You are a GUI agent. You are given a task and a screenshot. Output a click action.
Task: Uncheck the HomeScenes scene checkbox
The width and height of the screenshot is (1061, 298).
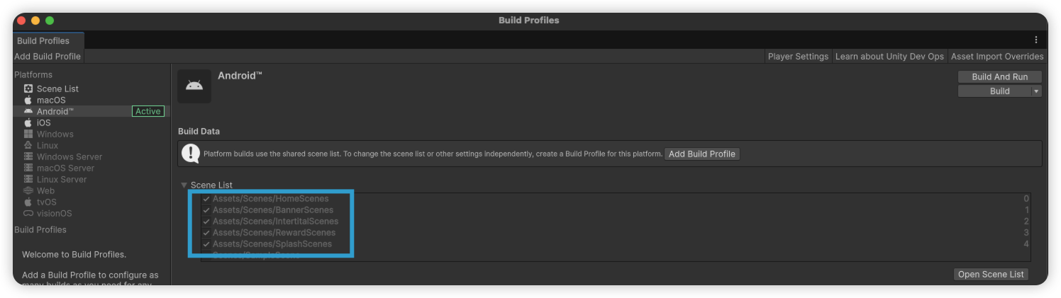[206, 199]
